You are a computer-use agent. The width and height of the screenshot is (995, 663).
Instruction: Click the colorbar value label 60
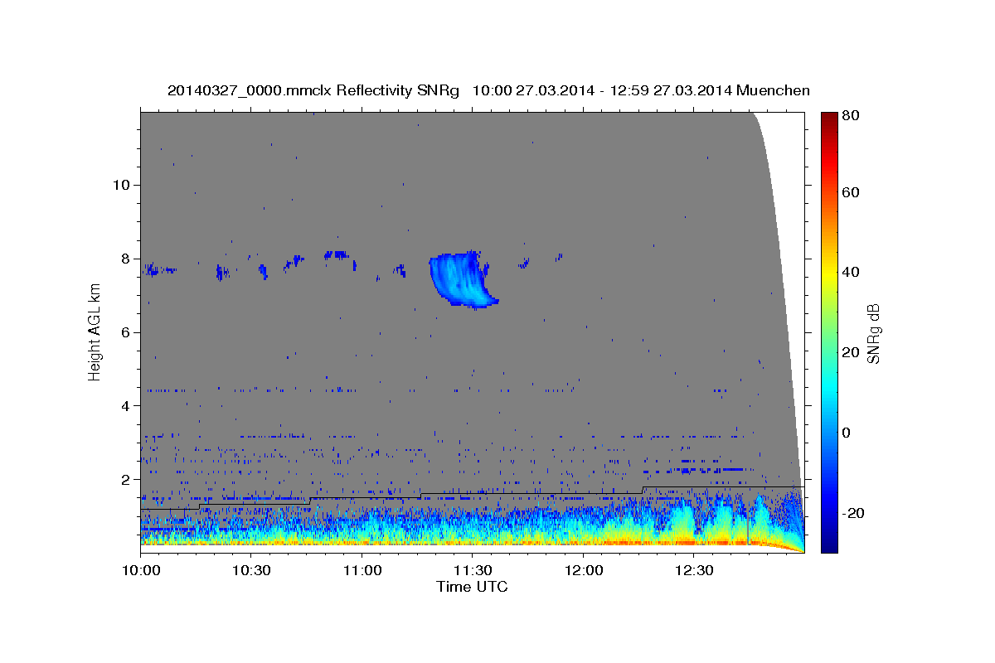tap(851, 192)
